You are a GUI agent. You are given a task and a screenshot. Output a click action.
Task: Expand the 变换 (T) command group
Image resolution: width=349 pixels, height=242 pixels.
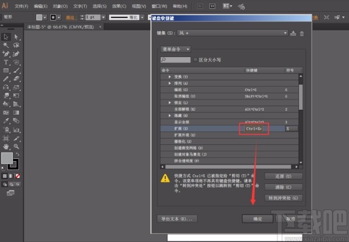170,77
